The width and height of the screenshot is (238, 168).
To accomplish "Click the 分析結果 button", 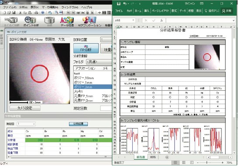I will (78, 124).
